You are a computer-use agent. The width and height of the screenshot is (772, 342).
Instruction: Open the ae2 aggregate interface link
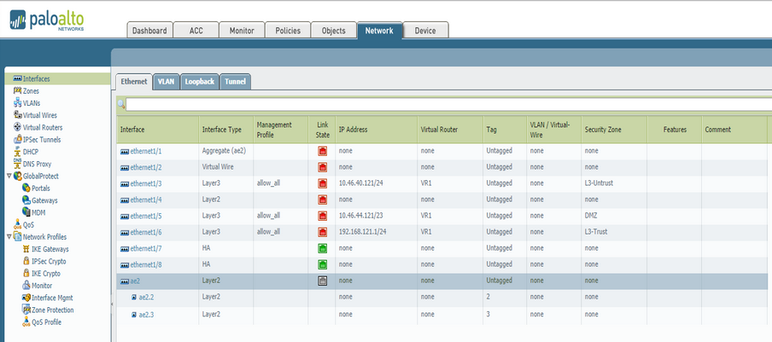click(x=135, y=281)
